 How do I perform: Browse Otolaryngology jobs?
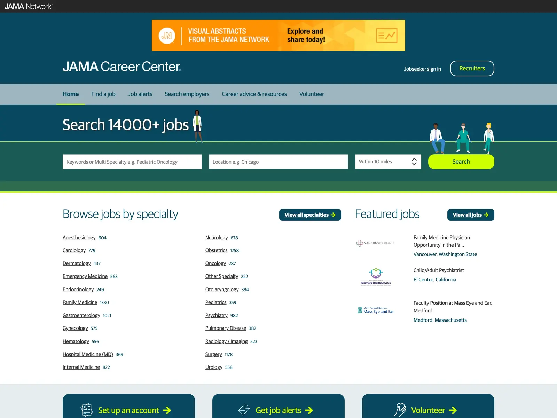[x=222, y=289]
